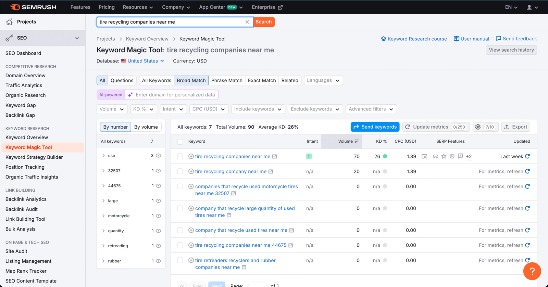View SERP icon for tire recycling company near me
This screenshot has height=287, width=548.
271,171
